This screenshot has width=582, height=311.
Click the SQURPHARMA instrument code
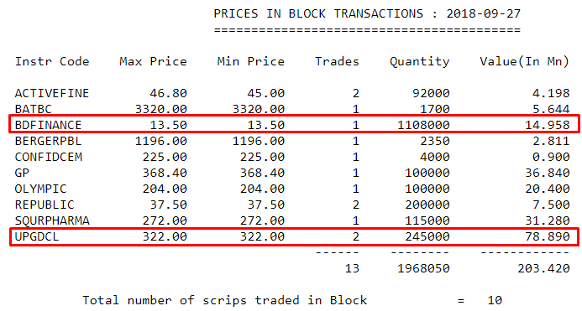[x=52, y=220]
